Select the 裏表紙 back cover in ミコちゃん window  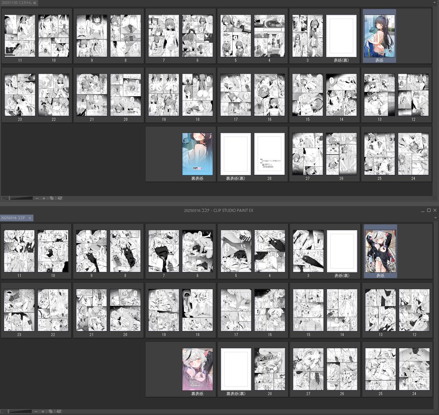198,154
